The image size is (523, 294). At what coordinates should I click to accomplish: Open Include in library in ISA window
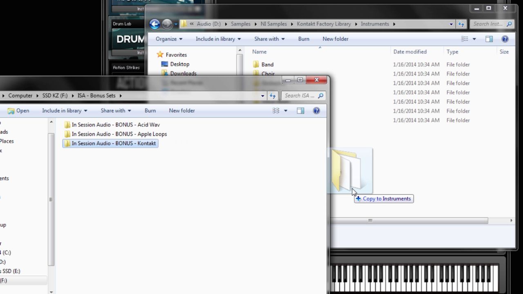pos(65,111)
